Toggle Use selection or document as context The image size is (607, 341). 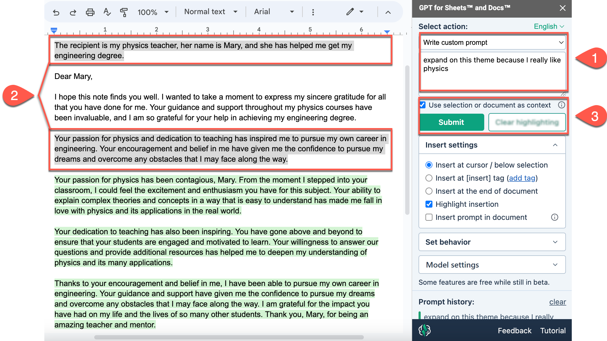point(423,105)
